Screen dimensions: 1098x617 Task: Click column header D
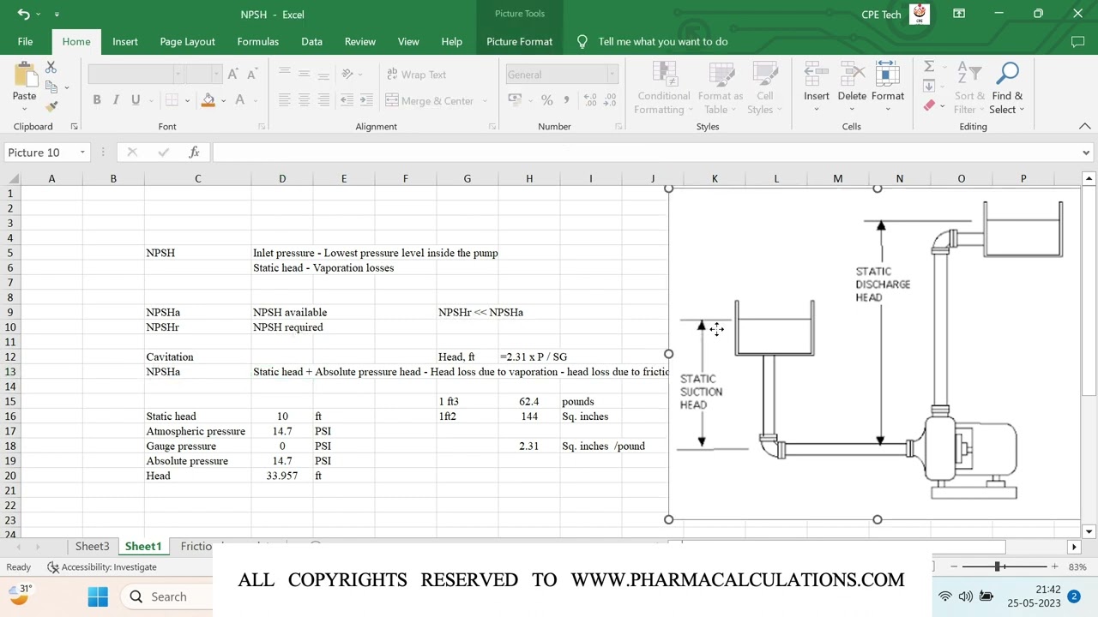[x=282, y=178]
